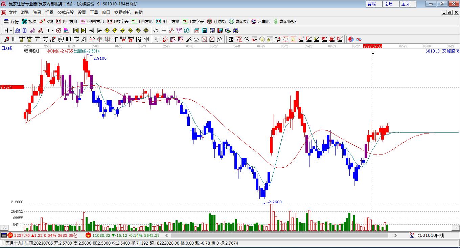460x248 pixels.
Task: Open the 9T四方形 tool
Action: point(168,21)
